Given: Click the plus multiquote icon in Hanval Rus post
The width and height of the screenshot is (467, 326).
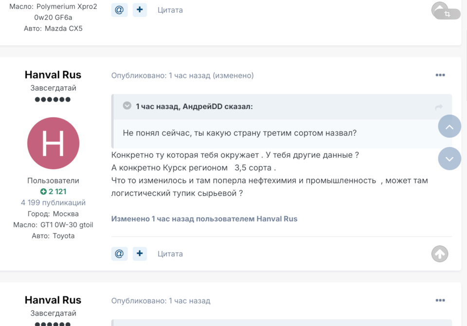Looking at the screenshot, I should pos(140,254).
